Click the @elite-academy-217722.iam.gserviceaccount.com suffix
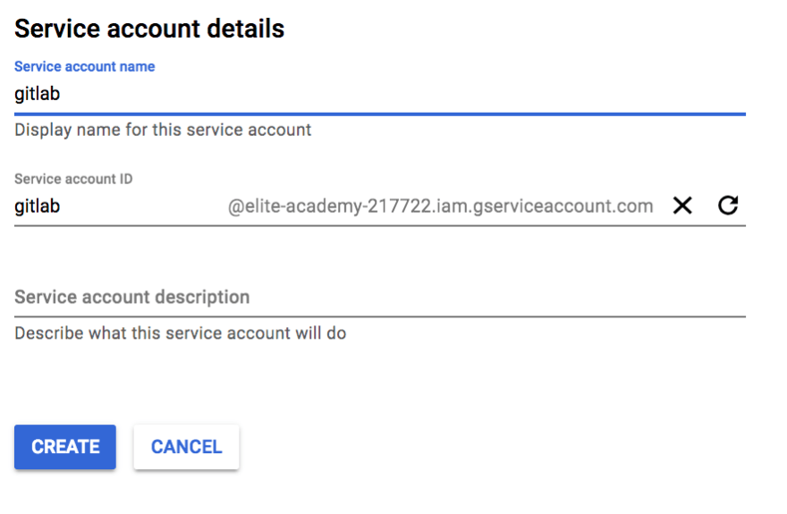 [440, 206]
